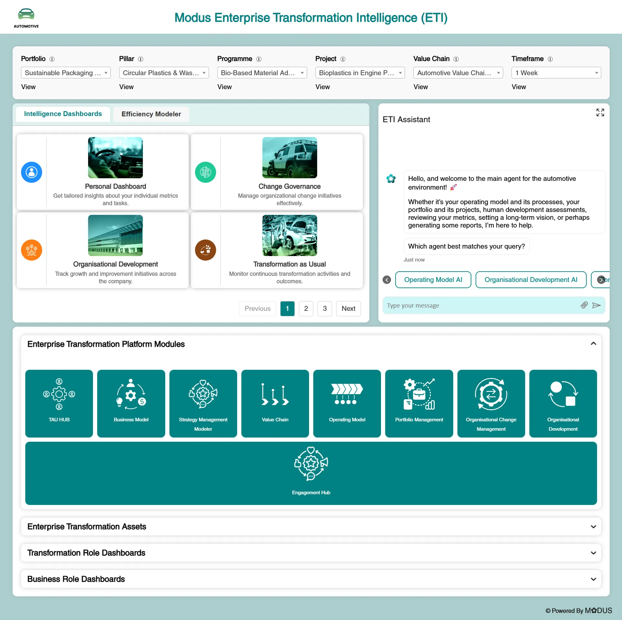Open the Organisational Development module tile
Viewport: 622px width, 620px height.
[563, 404]
